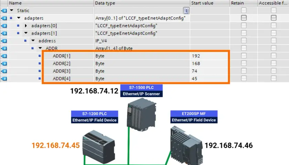The image size is (289, 165).
Task: Click the tag icon on the Static row
Action: [x=4, y=11]
